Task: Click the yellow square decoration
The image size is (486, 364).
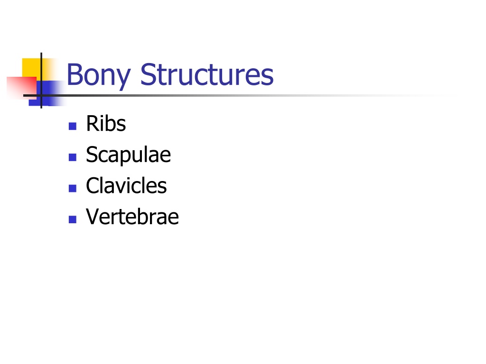Action: coord(33,67)
